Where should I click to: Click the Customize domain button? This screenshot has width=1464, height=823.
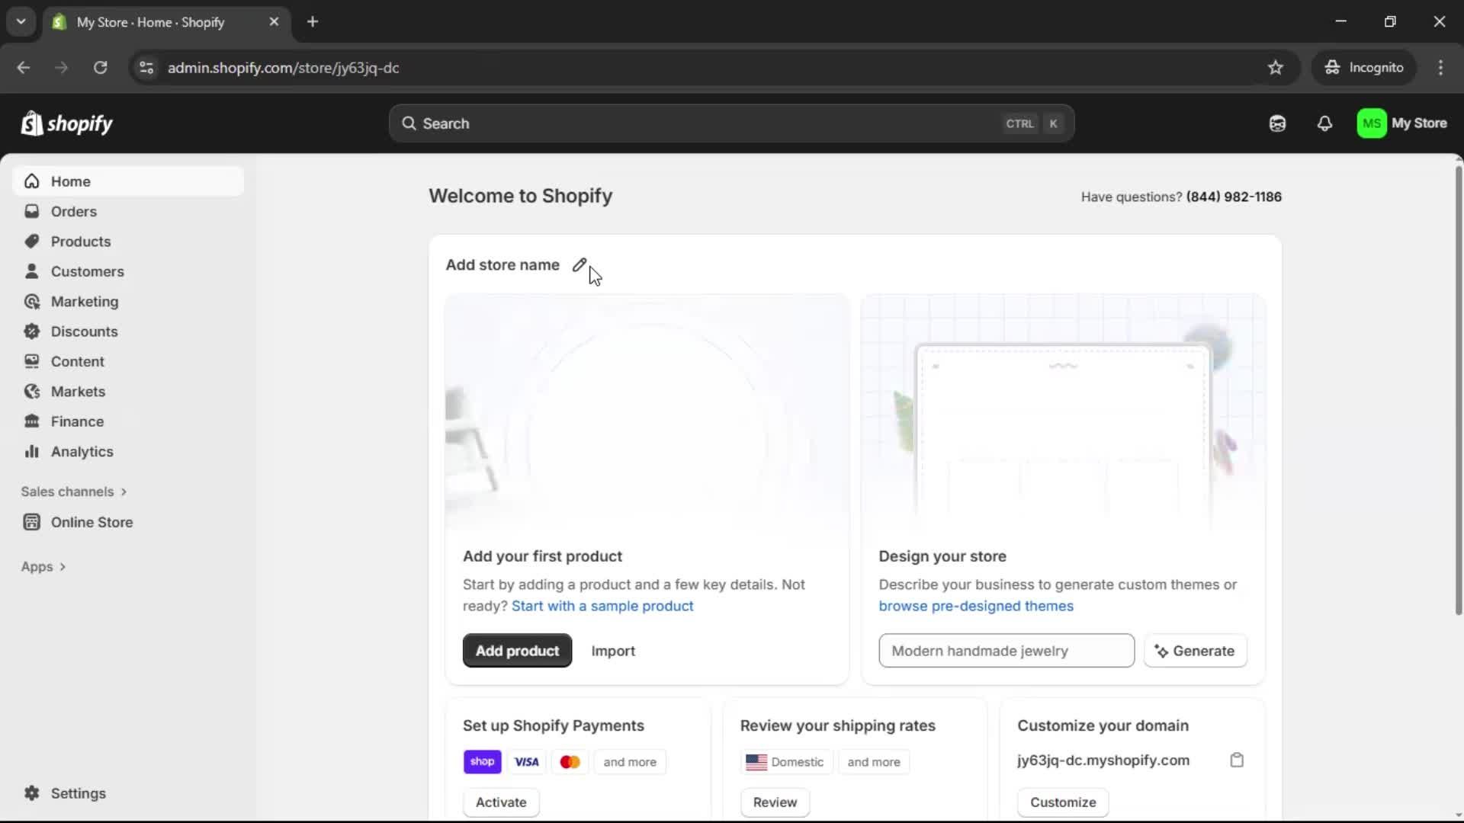(x=1063, y=802)
